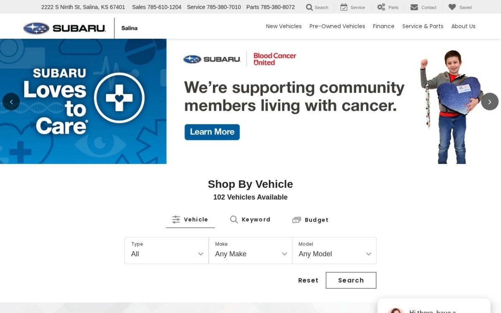Open the Service calendar icon in top bar
Image resolution: width=501 pixels, height=313 pixels.
[344, 7]
